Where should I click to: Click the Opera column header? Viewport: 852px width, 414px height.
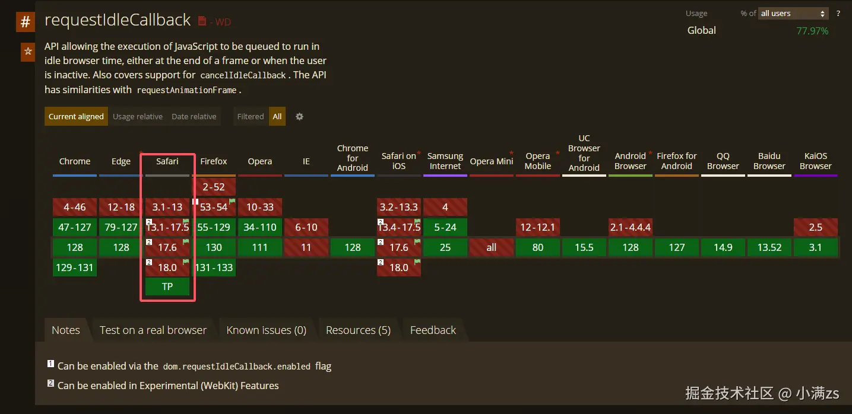260,161
